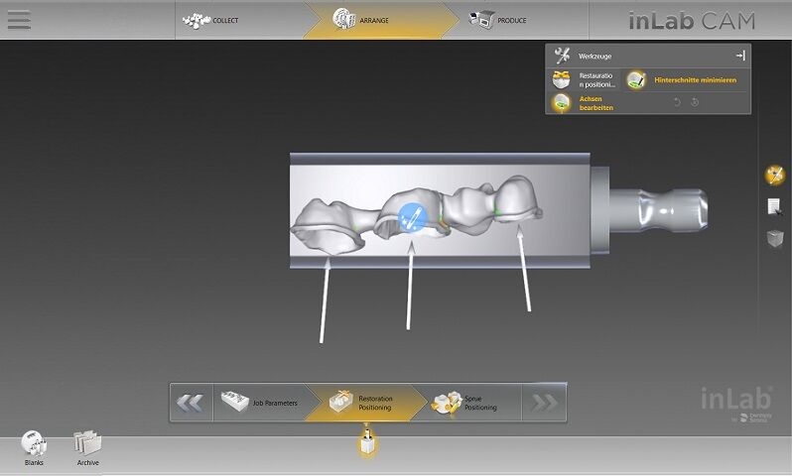This screenshot has height=476, width=792.
Task: Click the undo arrow in the Werkzeuge panel
Action: pos(677,102)
